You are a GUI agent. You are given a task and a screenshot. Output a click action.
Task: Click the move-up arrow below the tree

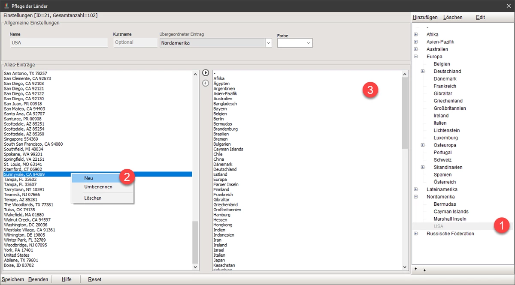(x=415, y=269)
